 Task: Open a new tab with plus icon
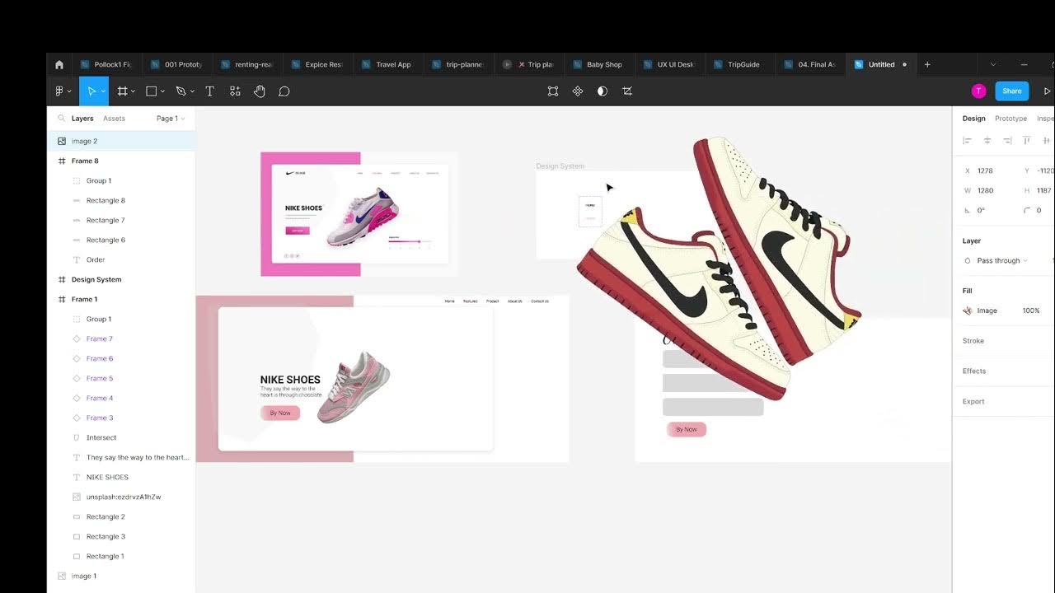[927, 64]
